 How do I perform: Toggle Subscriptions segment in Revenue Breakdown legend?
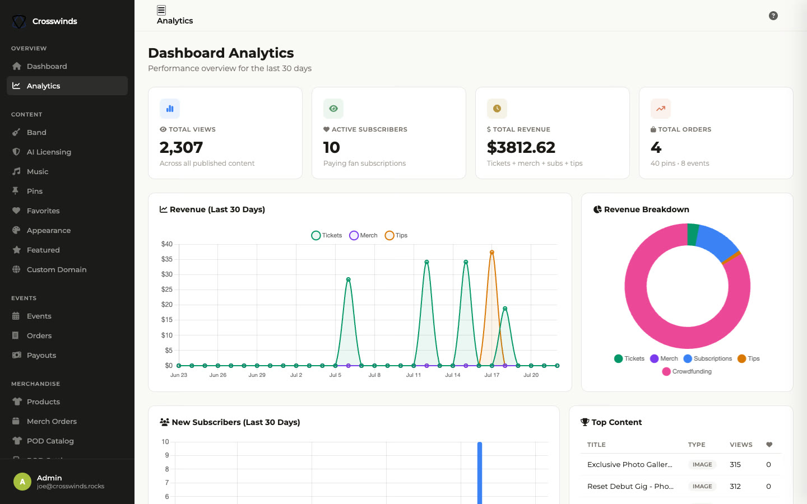(708, 358)
